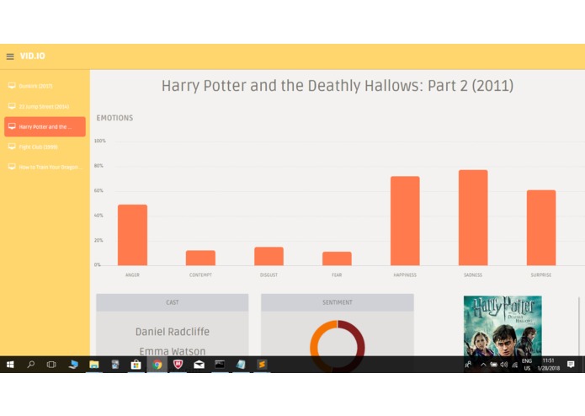The height and width of the screenshot is (416, 585).
Task: Open File Explorer from the taskbar
Action: [94, 365]
